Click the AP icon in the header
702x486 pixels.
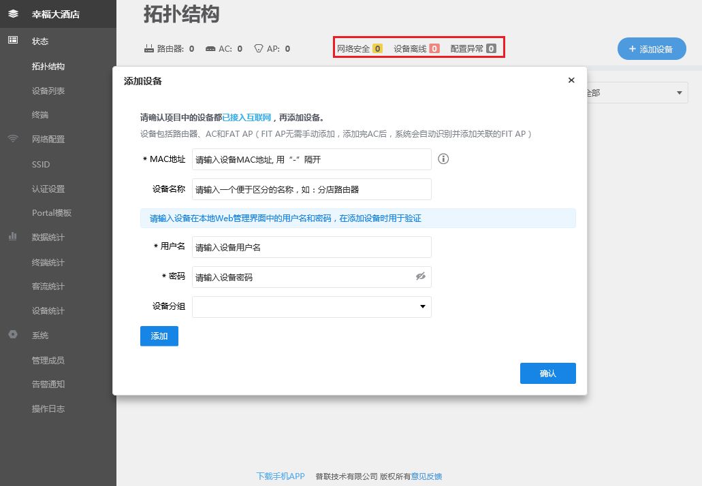[258, 48]
